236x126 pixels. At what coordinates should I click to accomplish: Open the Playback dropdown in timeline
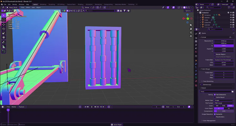coord(22,107)
